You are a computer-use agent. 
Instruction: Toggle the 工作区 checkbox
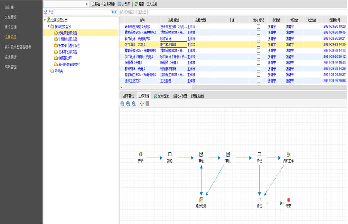(x=135, y=12)
